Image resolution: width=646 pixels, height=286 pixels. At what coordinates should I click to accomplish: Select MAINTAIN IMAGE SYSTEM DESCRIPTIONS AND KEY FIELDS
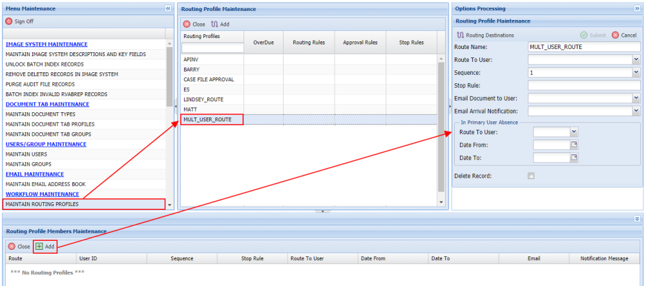[84, 54]
